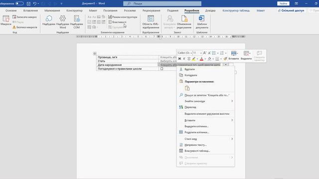Click the save icon in title bar

(x=28, y=3)
